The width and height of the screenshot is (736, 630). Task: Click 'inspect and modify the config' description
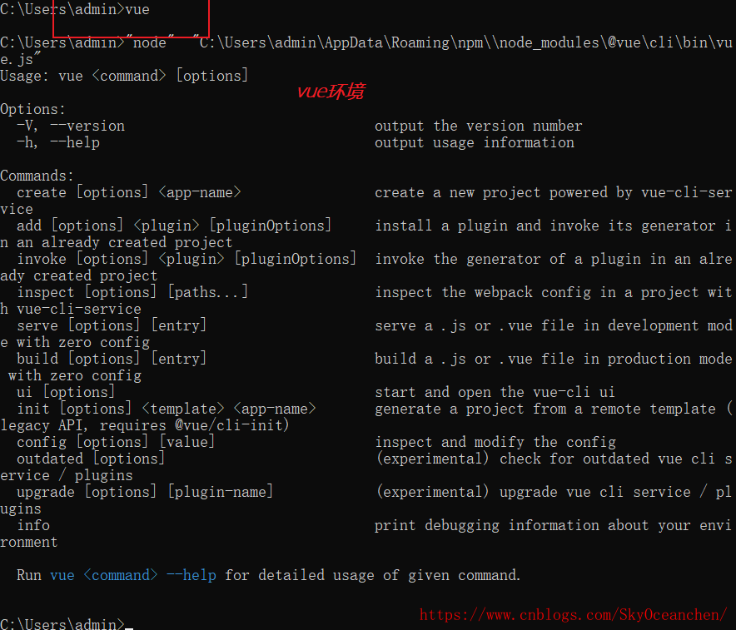pyautogui.click(x=495, y=442)
